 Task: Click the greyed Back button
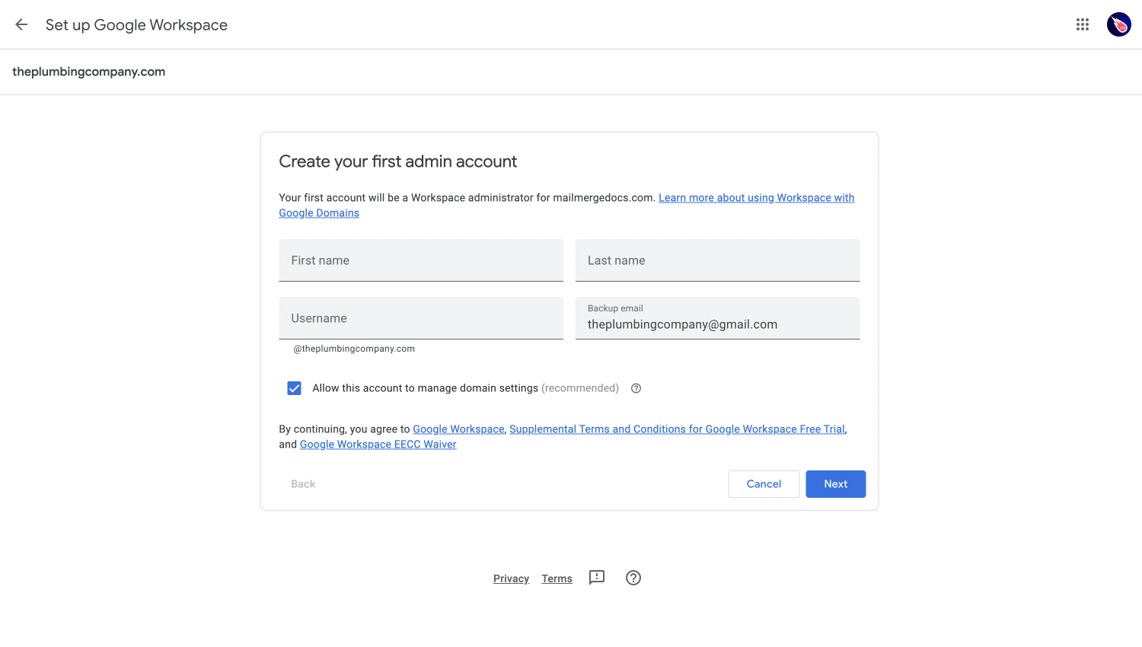tap(303, 484)
